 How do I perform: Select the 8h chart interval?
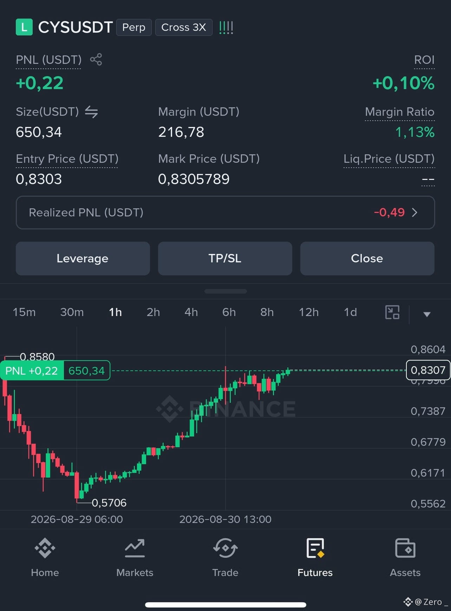point(267,312)
